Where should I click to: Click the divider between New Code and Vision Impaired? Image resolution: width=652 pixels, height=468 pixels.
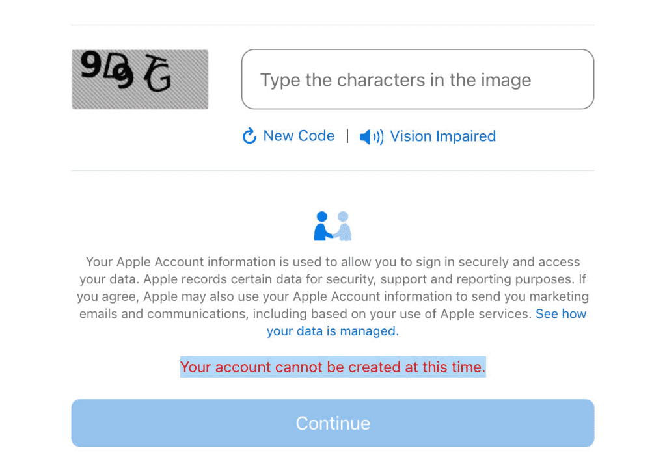coord(347,136)
